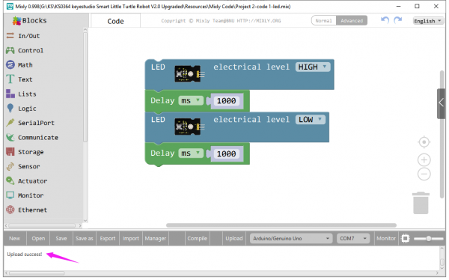Image resolution: width=449 pixels, height=280 pixels.
Task: Adjust the slider in the bottom toolbar
Action: (x=428, y=238)
